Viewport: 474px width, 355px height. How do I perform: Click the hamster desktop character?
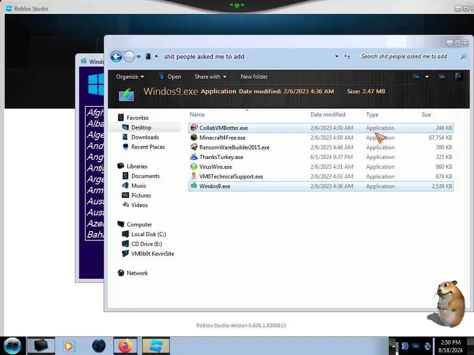coord(448,303)
